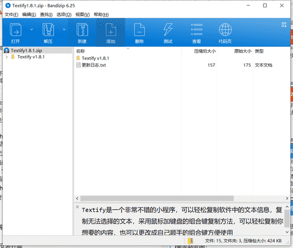
Task: Click the Textify v1.8.1 folder icon in list
Action: 78,58
